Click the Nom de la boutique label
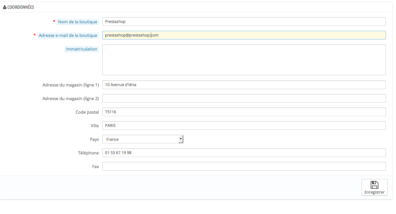Screen dimensions: 396x214 coord(78,22)
